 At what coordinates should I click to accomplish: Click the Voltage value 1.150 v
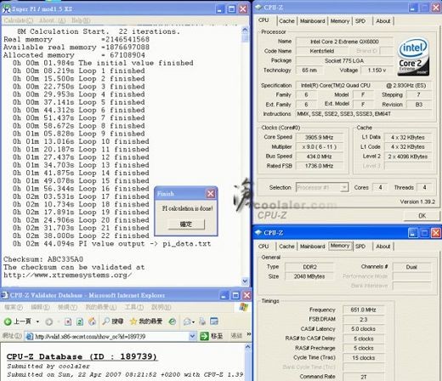[x=377, y=71]
